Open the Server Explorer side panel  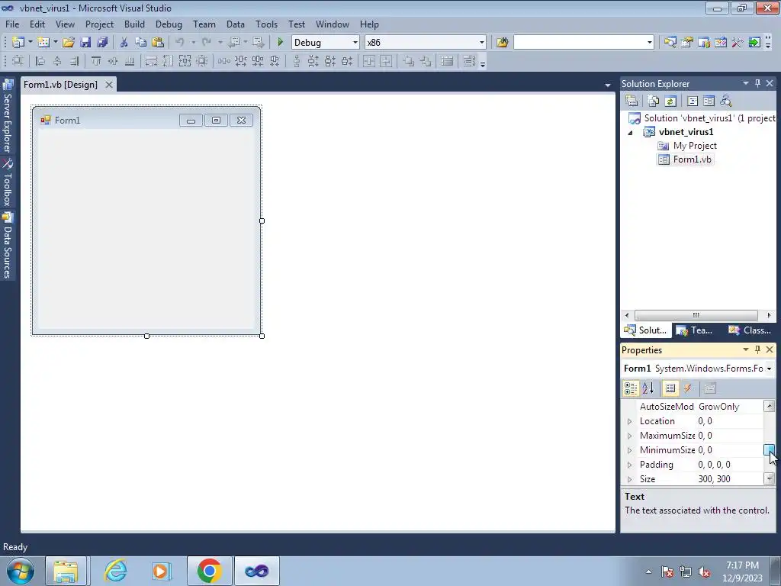coord(7,116)
